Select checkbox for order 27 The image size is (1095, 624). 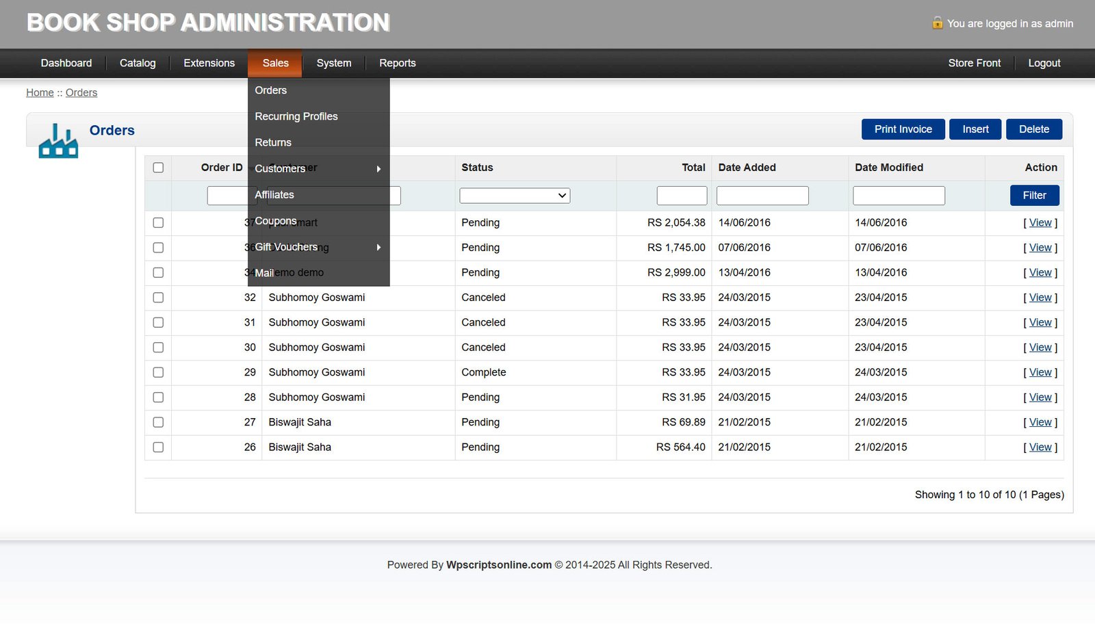(158, 422)
